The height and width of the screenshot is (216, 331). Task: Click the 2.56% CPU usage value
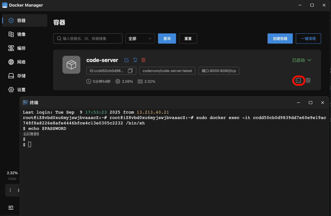tap(127, 81)
